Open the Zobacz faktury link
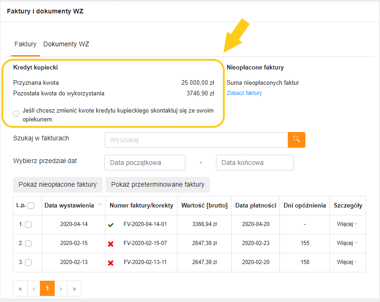 coord(244,93)
